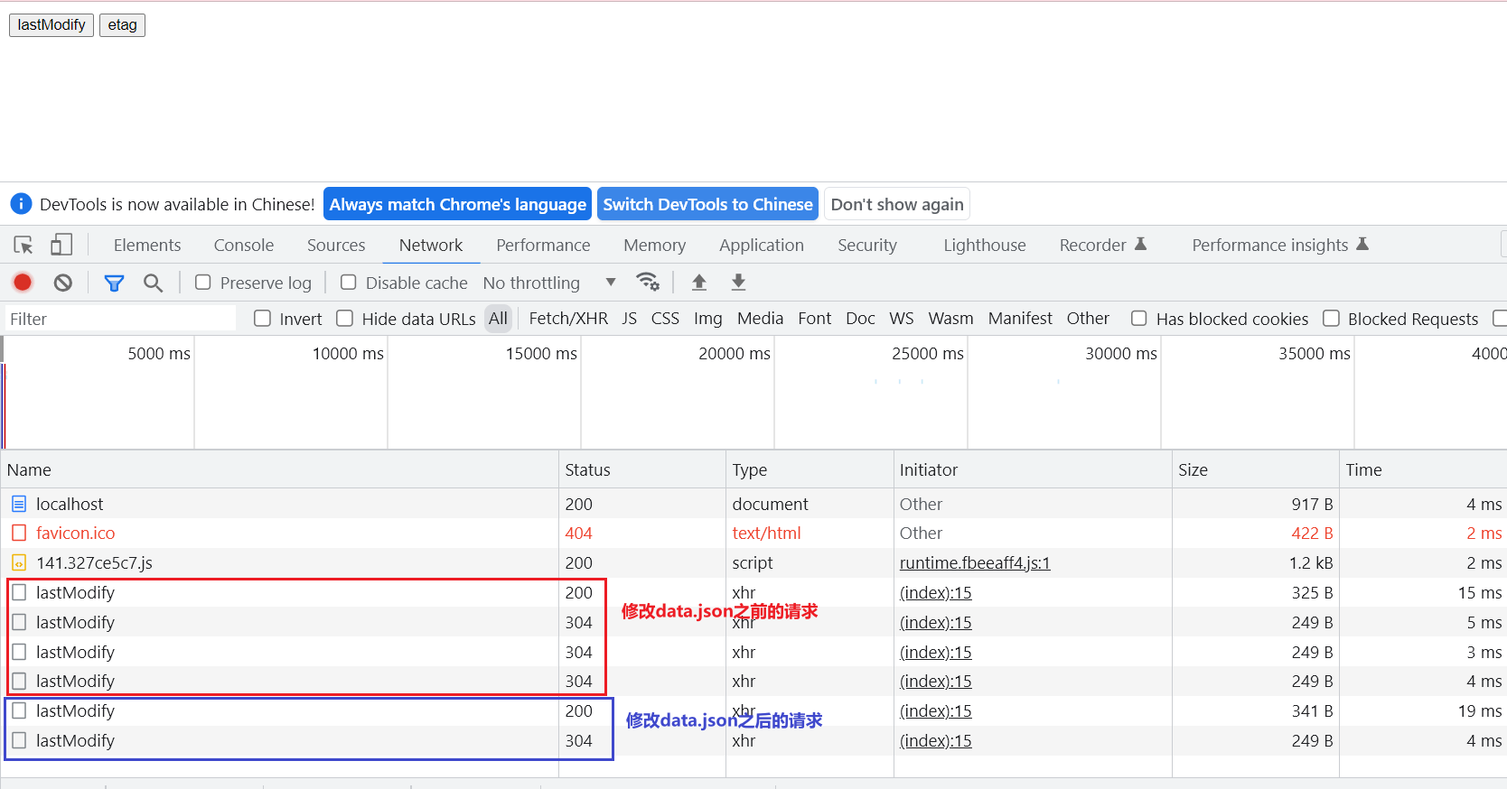The width and height of the screenshot is (1507, 789).
Task: Switch to the Console tab
Action: click(x=244, y=245)
